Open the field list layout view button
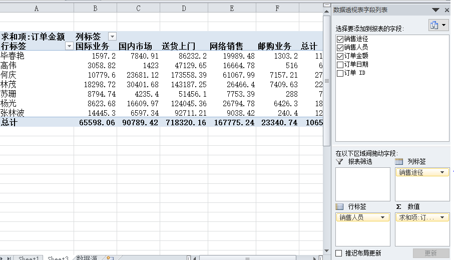The width and height of the screenshot is (454, 260). coord(438,25)
